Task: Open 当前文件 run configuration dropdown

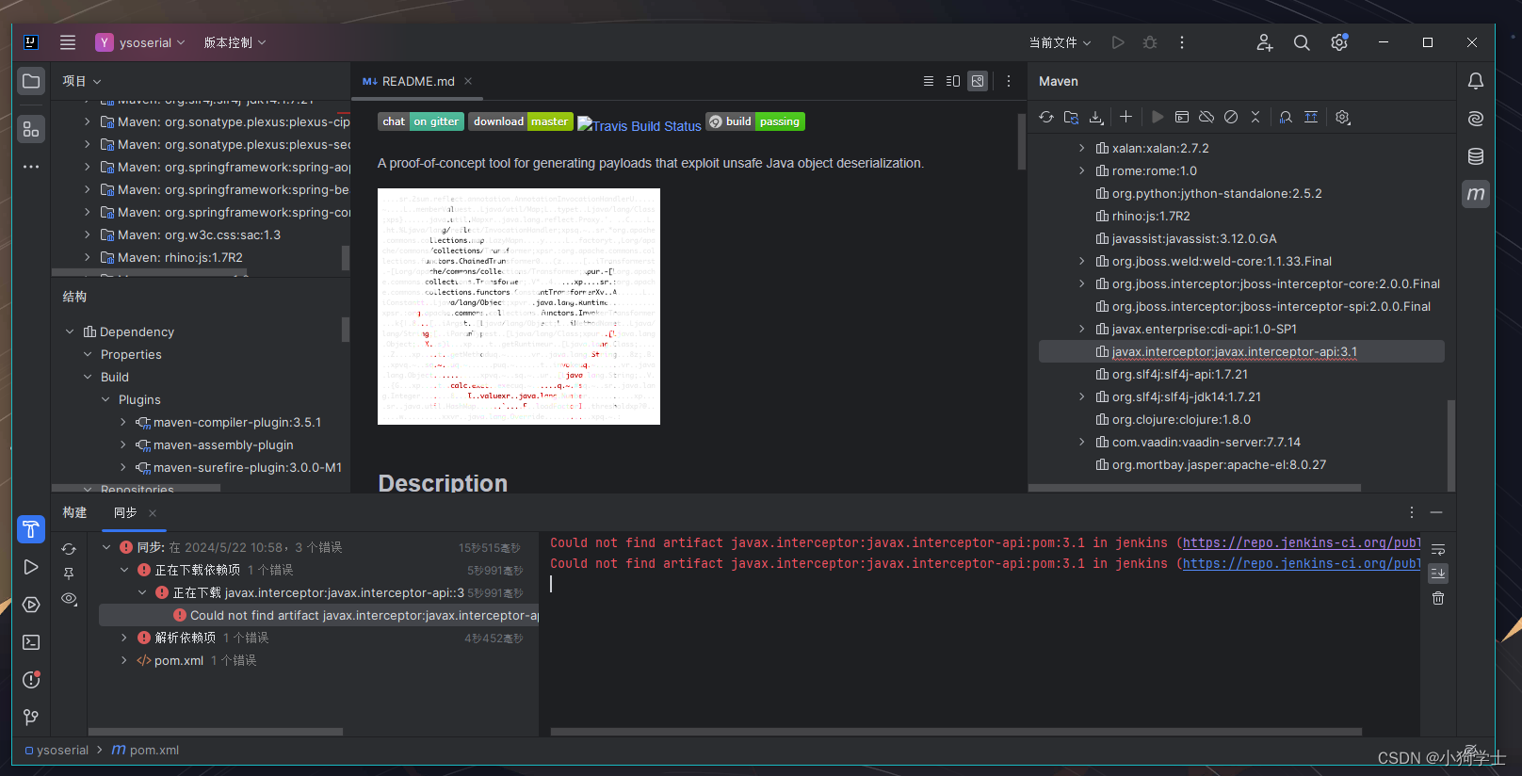Action: [1060, 42]
